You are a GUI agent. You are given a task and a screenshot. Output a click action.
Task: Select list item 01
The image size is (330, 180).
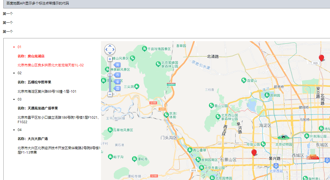[x=19, y=47]
